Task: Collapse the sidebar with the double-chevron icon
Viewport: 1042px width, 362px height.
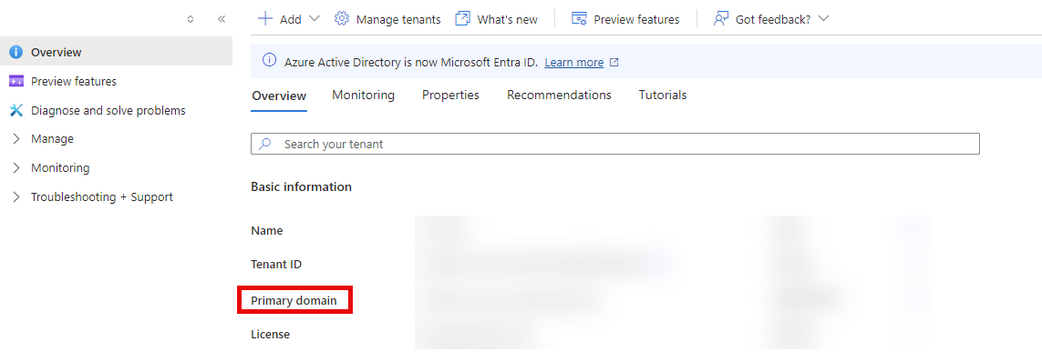Action: coord(222,19)
